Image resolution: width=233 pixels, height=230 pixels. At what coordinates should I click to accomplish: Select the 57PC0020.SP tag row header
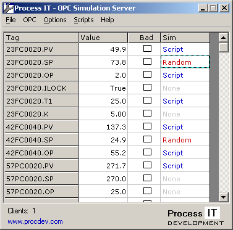[x=41, y=178]
